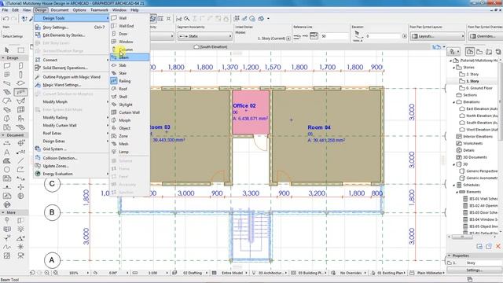This screenshot has width=503, height=283.
Task: Click the Trace reference icon above Navigator
Action: pyautogui.click(x=436, y=47)
